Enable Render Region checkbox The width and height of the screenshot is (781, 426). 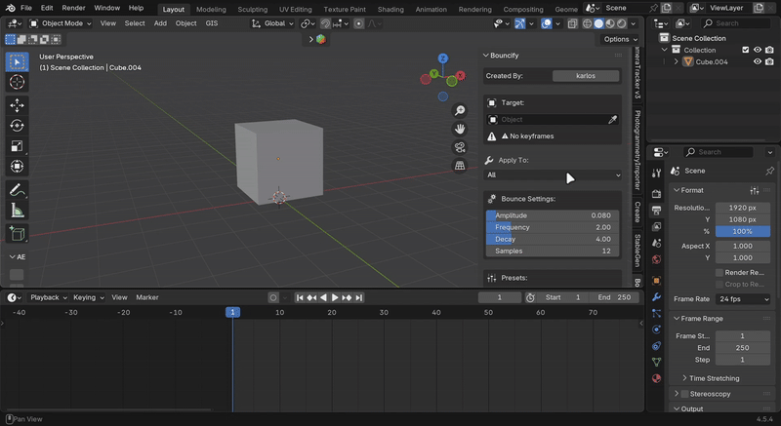coord(719,272)
